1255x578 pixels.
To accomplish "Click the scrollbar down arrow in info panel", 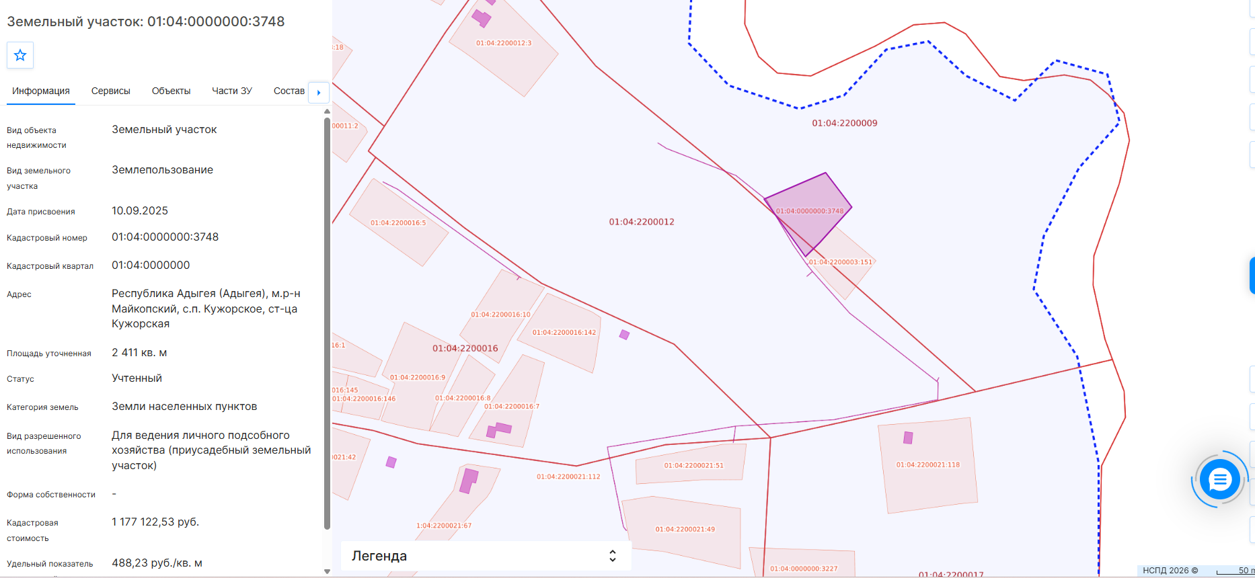I will (x=327, y=571).
